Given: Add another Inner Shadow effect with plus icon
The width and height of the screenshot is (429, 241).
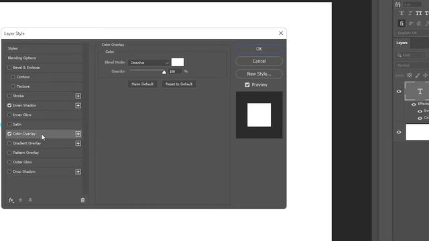Looking at the screenshot, I should point(78,106).
